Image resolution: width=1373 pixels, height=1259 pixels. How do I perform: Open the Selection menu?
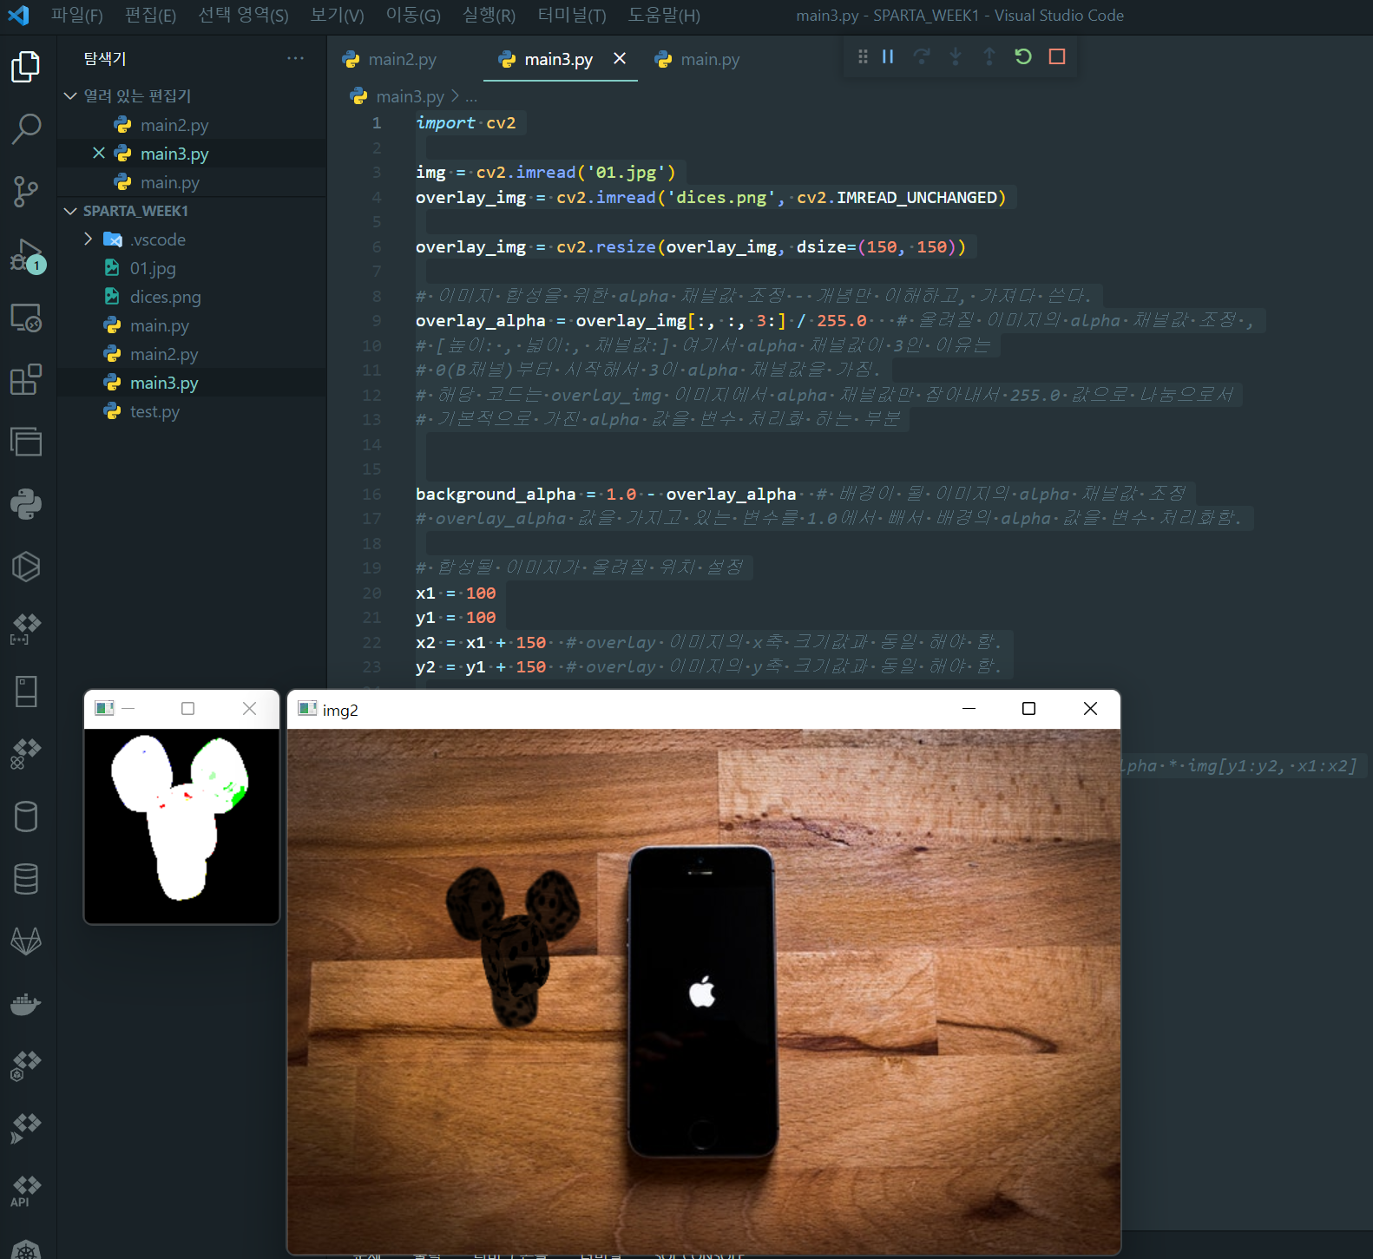click(243, 16)
